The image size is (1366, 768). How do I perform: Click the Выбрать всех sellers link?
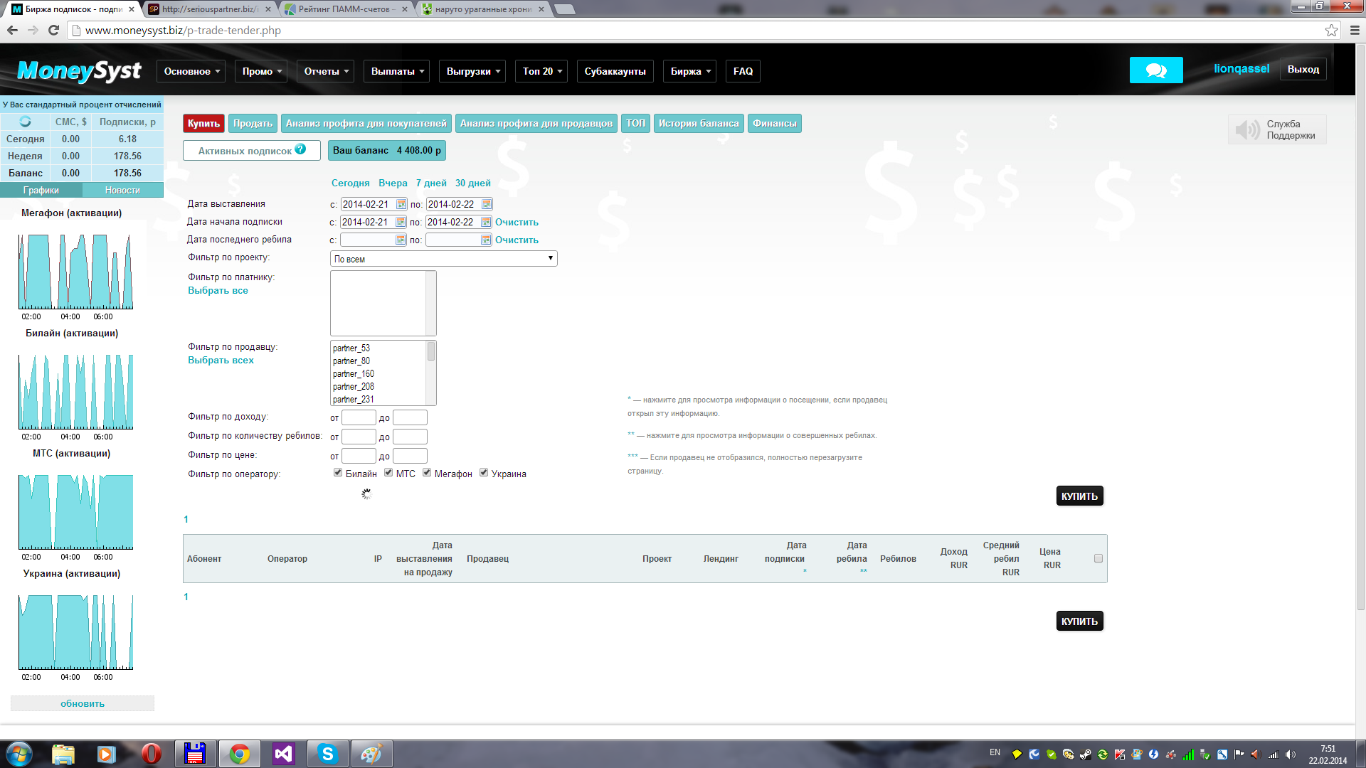pyautogui.click(x=221, y=361)
